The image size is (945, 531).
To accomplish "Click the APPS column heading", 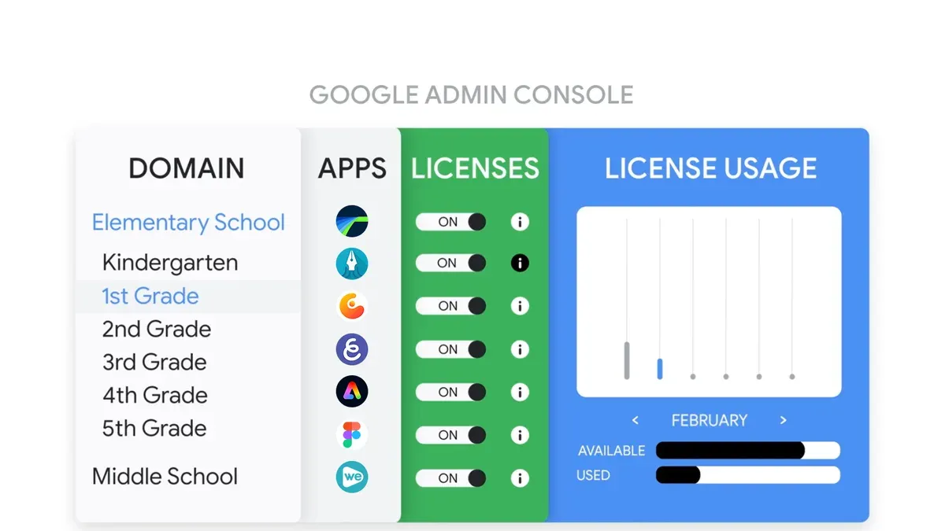I will coord(352,168).
